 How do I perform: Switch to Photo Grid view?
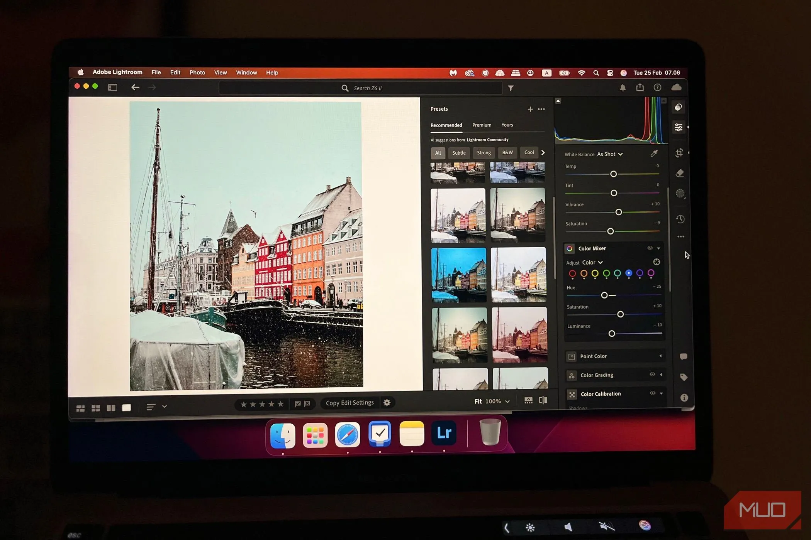[x=80, y=408]
